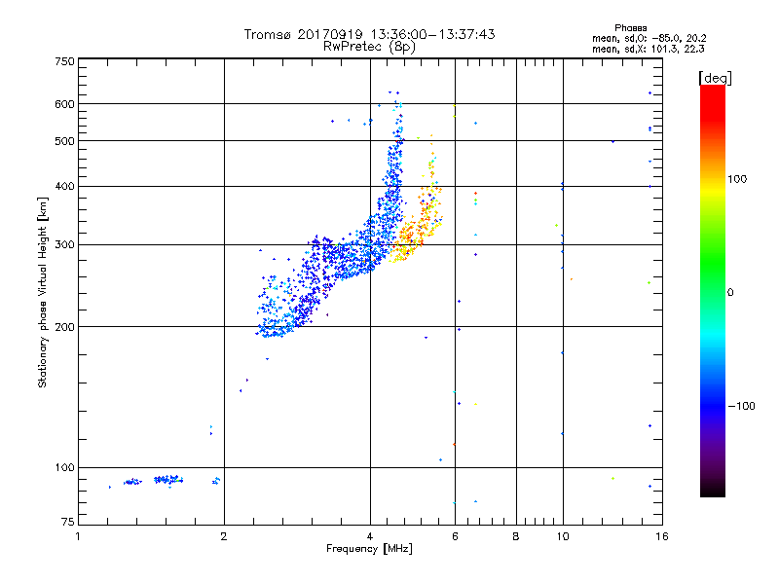Click the x-axis '4' tick label

click(370, 536)
